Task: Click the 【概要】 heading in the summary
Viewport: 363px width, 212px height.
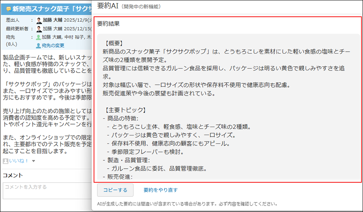Action: (x=113, y=43)
